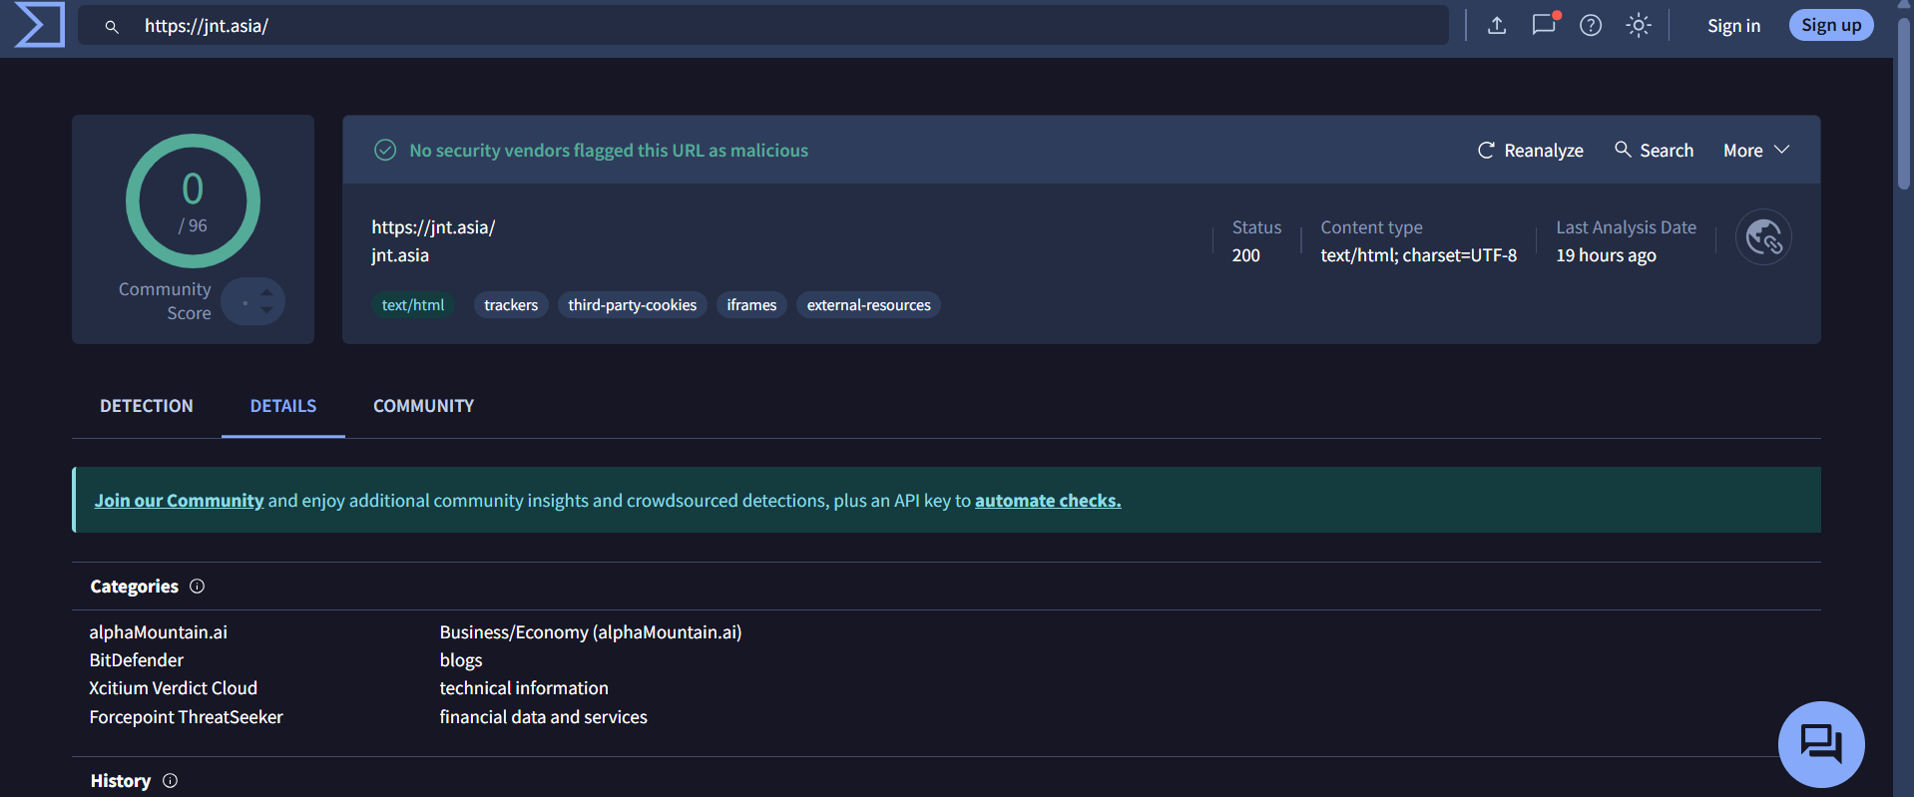This screenshot has width=1914, height=797.
Task: Click the Status 200 value
Action: pos(1245,255)
